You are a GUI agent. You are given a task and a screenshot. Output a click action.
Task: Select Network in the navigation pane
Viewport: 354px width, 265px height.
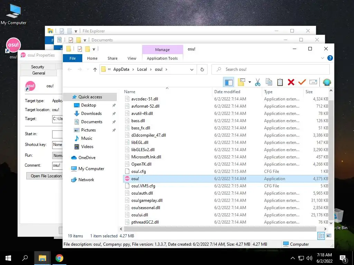pyautogui.click(x=86, y=180)
